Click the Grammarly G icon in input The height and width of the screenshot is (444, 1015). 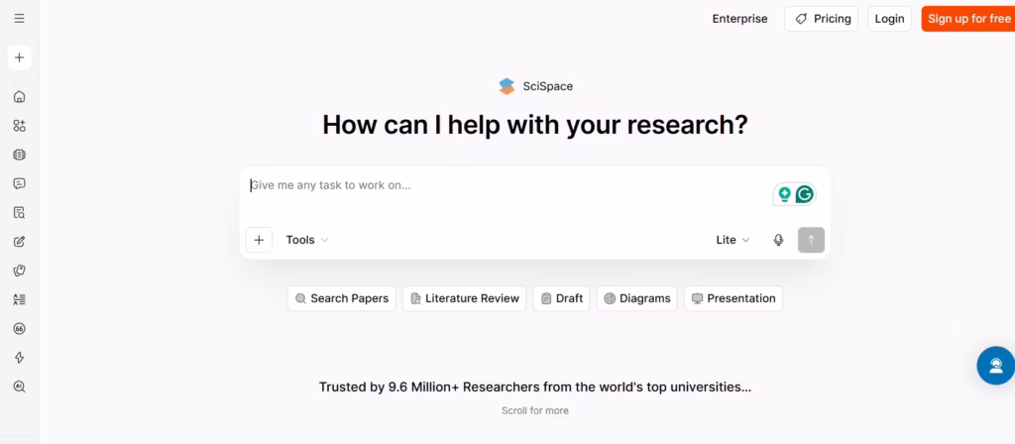[805, 194]
